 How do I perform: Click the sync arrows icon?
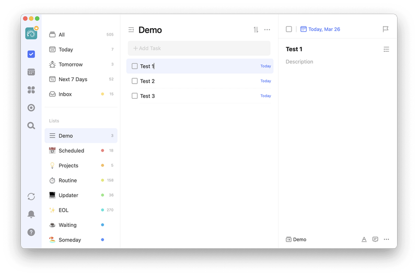(31, 197)
